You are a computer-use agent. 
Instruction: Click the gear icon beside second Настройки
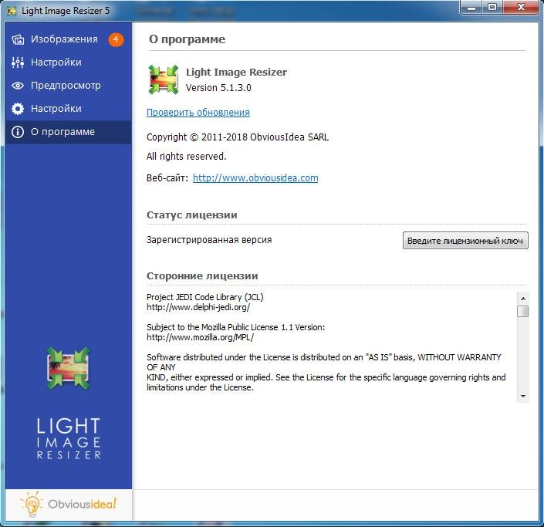tap(18, 109)
